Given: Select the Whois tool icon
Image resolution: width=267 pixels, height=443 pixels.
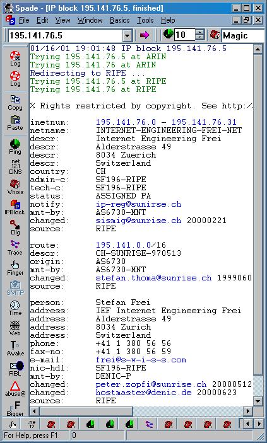Looking at the screenshot, I should coord(15,187).
